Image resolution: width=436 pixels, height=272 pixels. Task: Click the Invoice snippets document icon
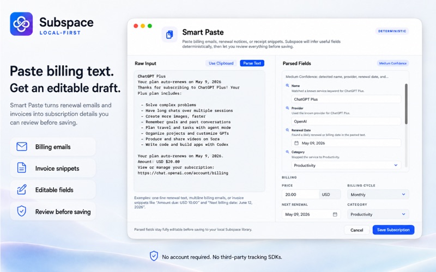pos(22,168)
